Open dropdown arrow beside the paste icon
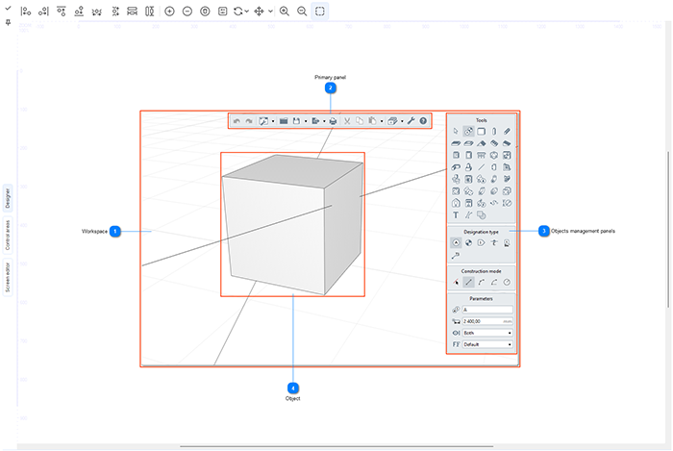Viewport: 673px width, 451px height. 382,121
